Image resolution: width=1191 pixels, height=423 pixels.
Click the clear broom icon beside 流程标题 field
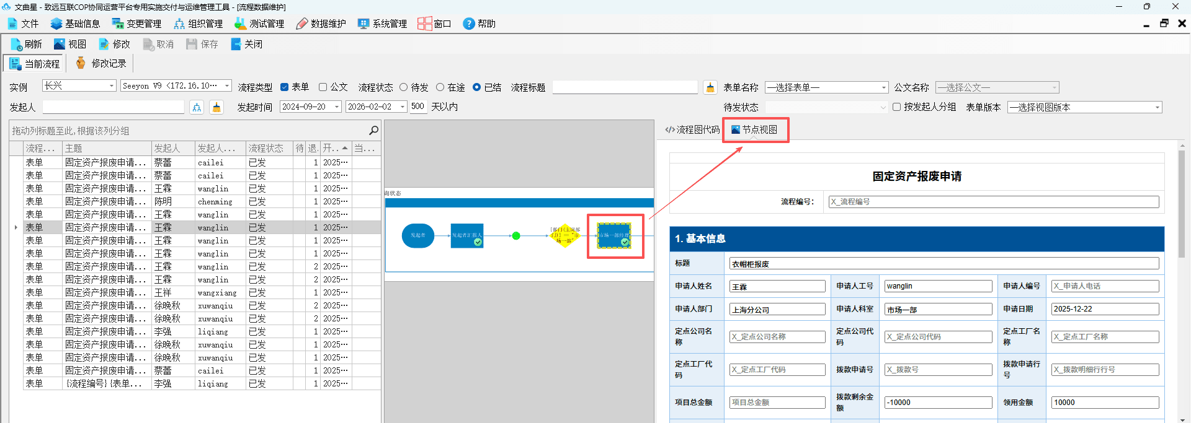[x=710, y=87]
